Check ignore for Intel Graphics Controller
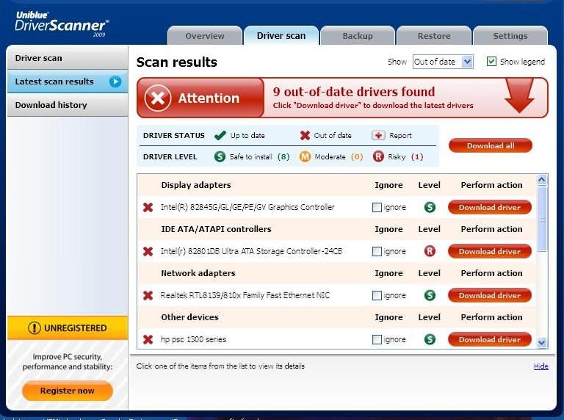This screenshot has width=564, height=420. pyautogui.click(x=377, y=208)
